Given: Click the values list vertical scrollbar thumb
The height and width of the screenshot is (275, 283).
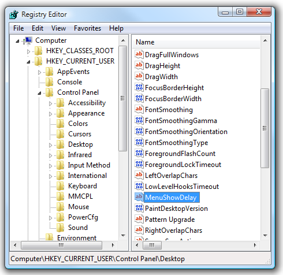Looking at the screenshot, I should coord(265,128).
